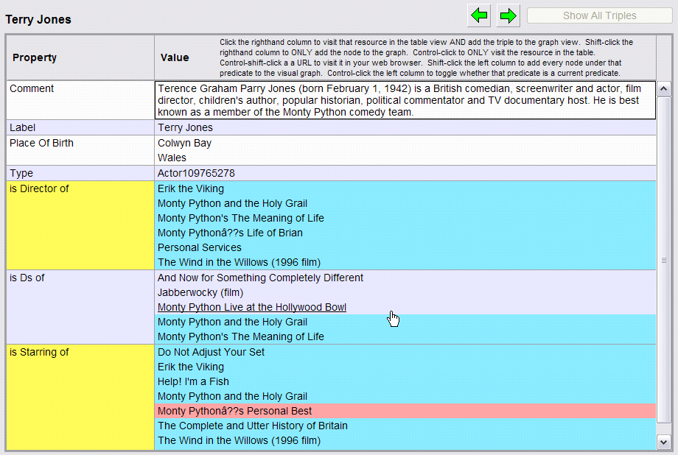The height and width of the screenshot is (455, 678).
Task: Open And Now for Something Completely Different
Action: pyautogui.click(x=260, y=278)
